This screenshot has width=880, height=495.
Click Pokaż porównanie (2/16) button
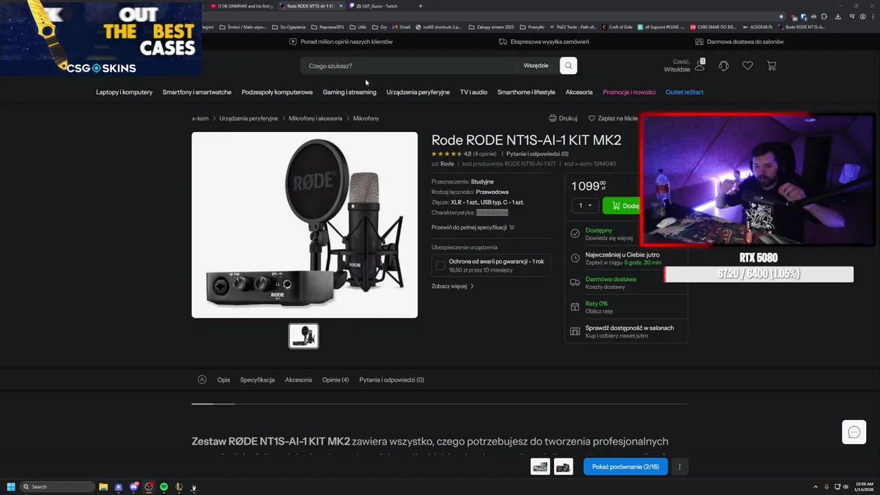pos(626,467)
